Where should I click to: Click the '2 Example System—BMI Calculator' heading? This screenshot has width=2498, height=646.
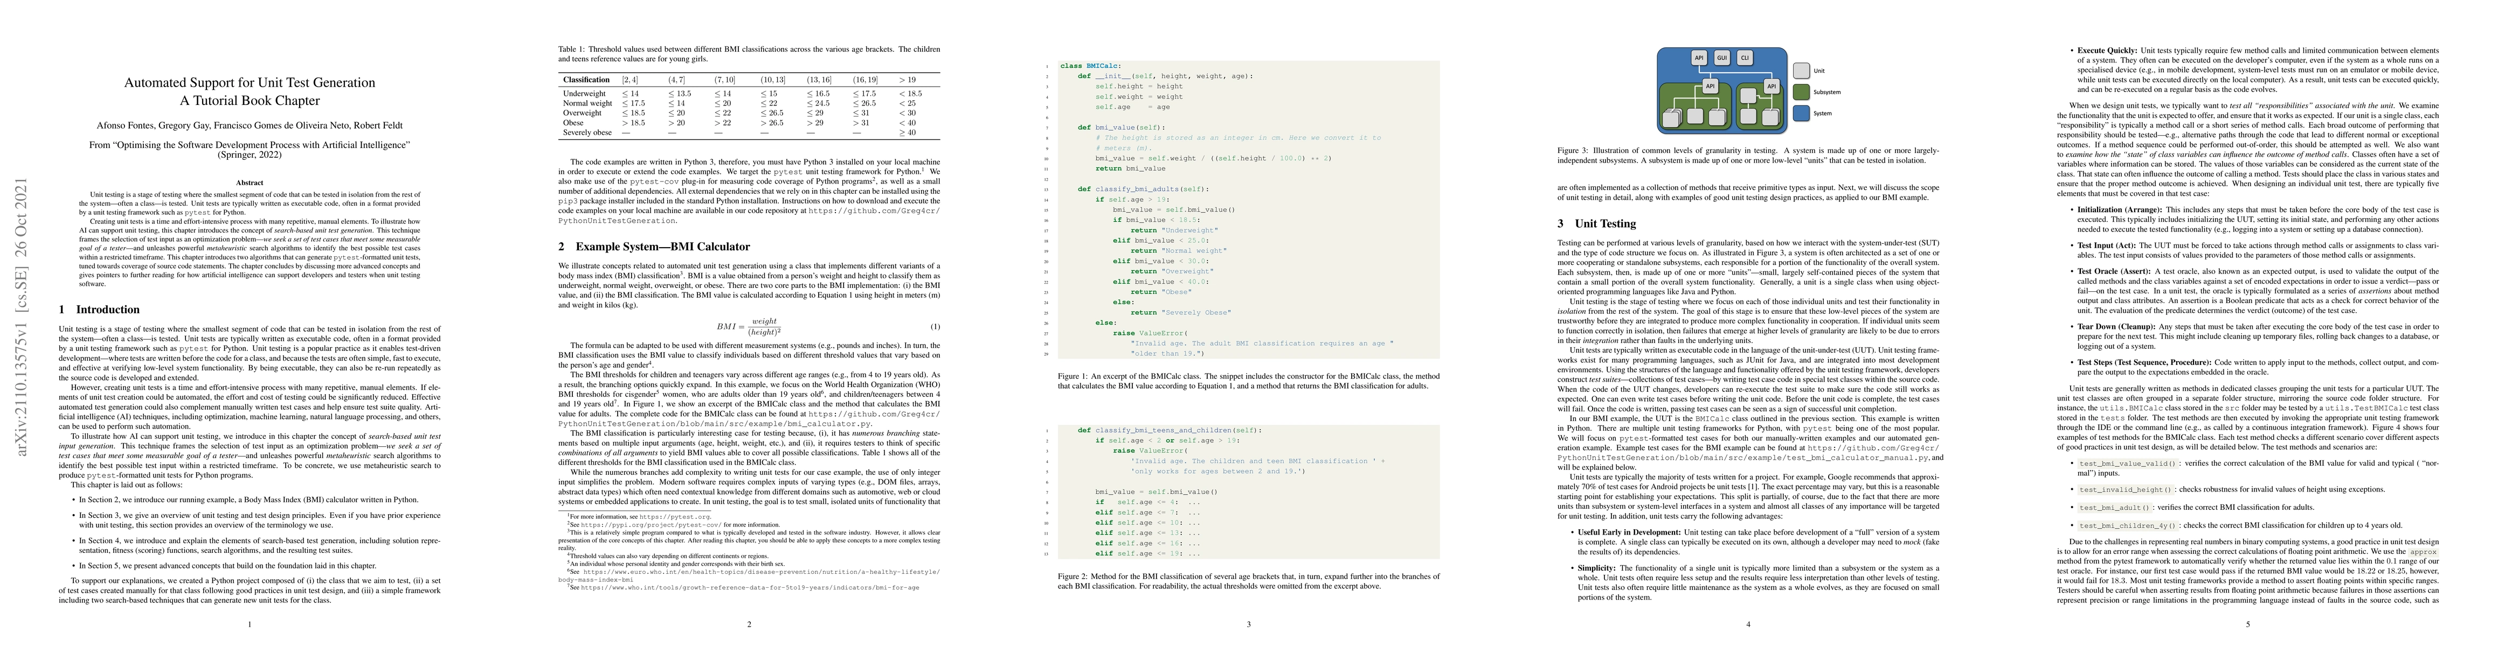click(654, 247)
